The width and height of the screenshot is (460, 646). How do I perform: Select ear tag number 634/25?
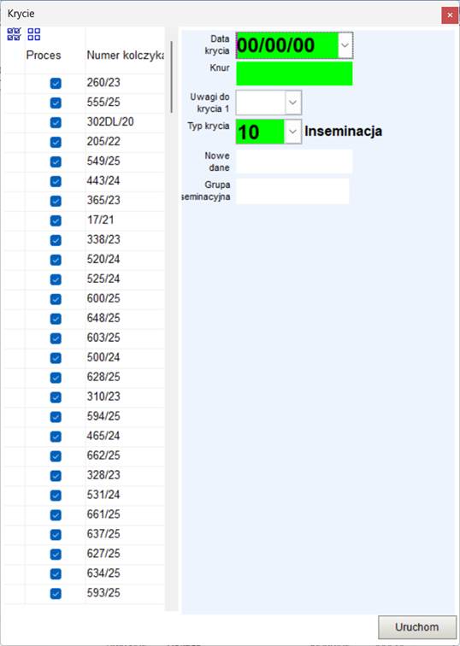[103, 573]
